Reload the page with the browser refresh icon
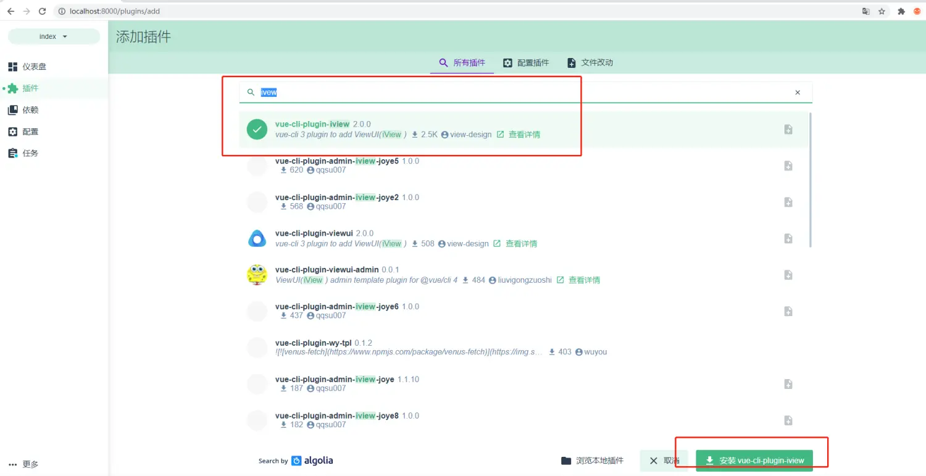 (x=42, y=11)
